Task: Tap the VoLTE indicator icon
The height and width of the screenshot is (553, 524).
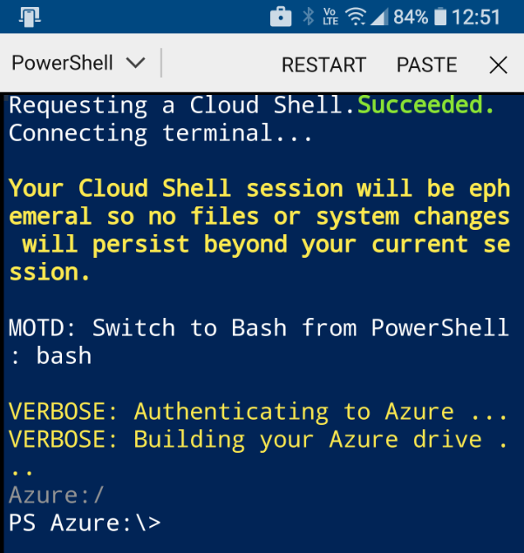Action: 330,17
